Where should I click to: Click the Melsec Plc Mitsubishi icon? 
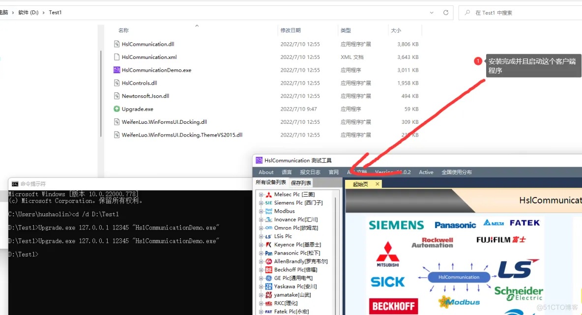(269, 195)
